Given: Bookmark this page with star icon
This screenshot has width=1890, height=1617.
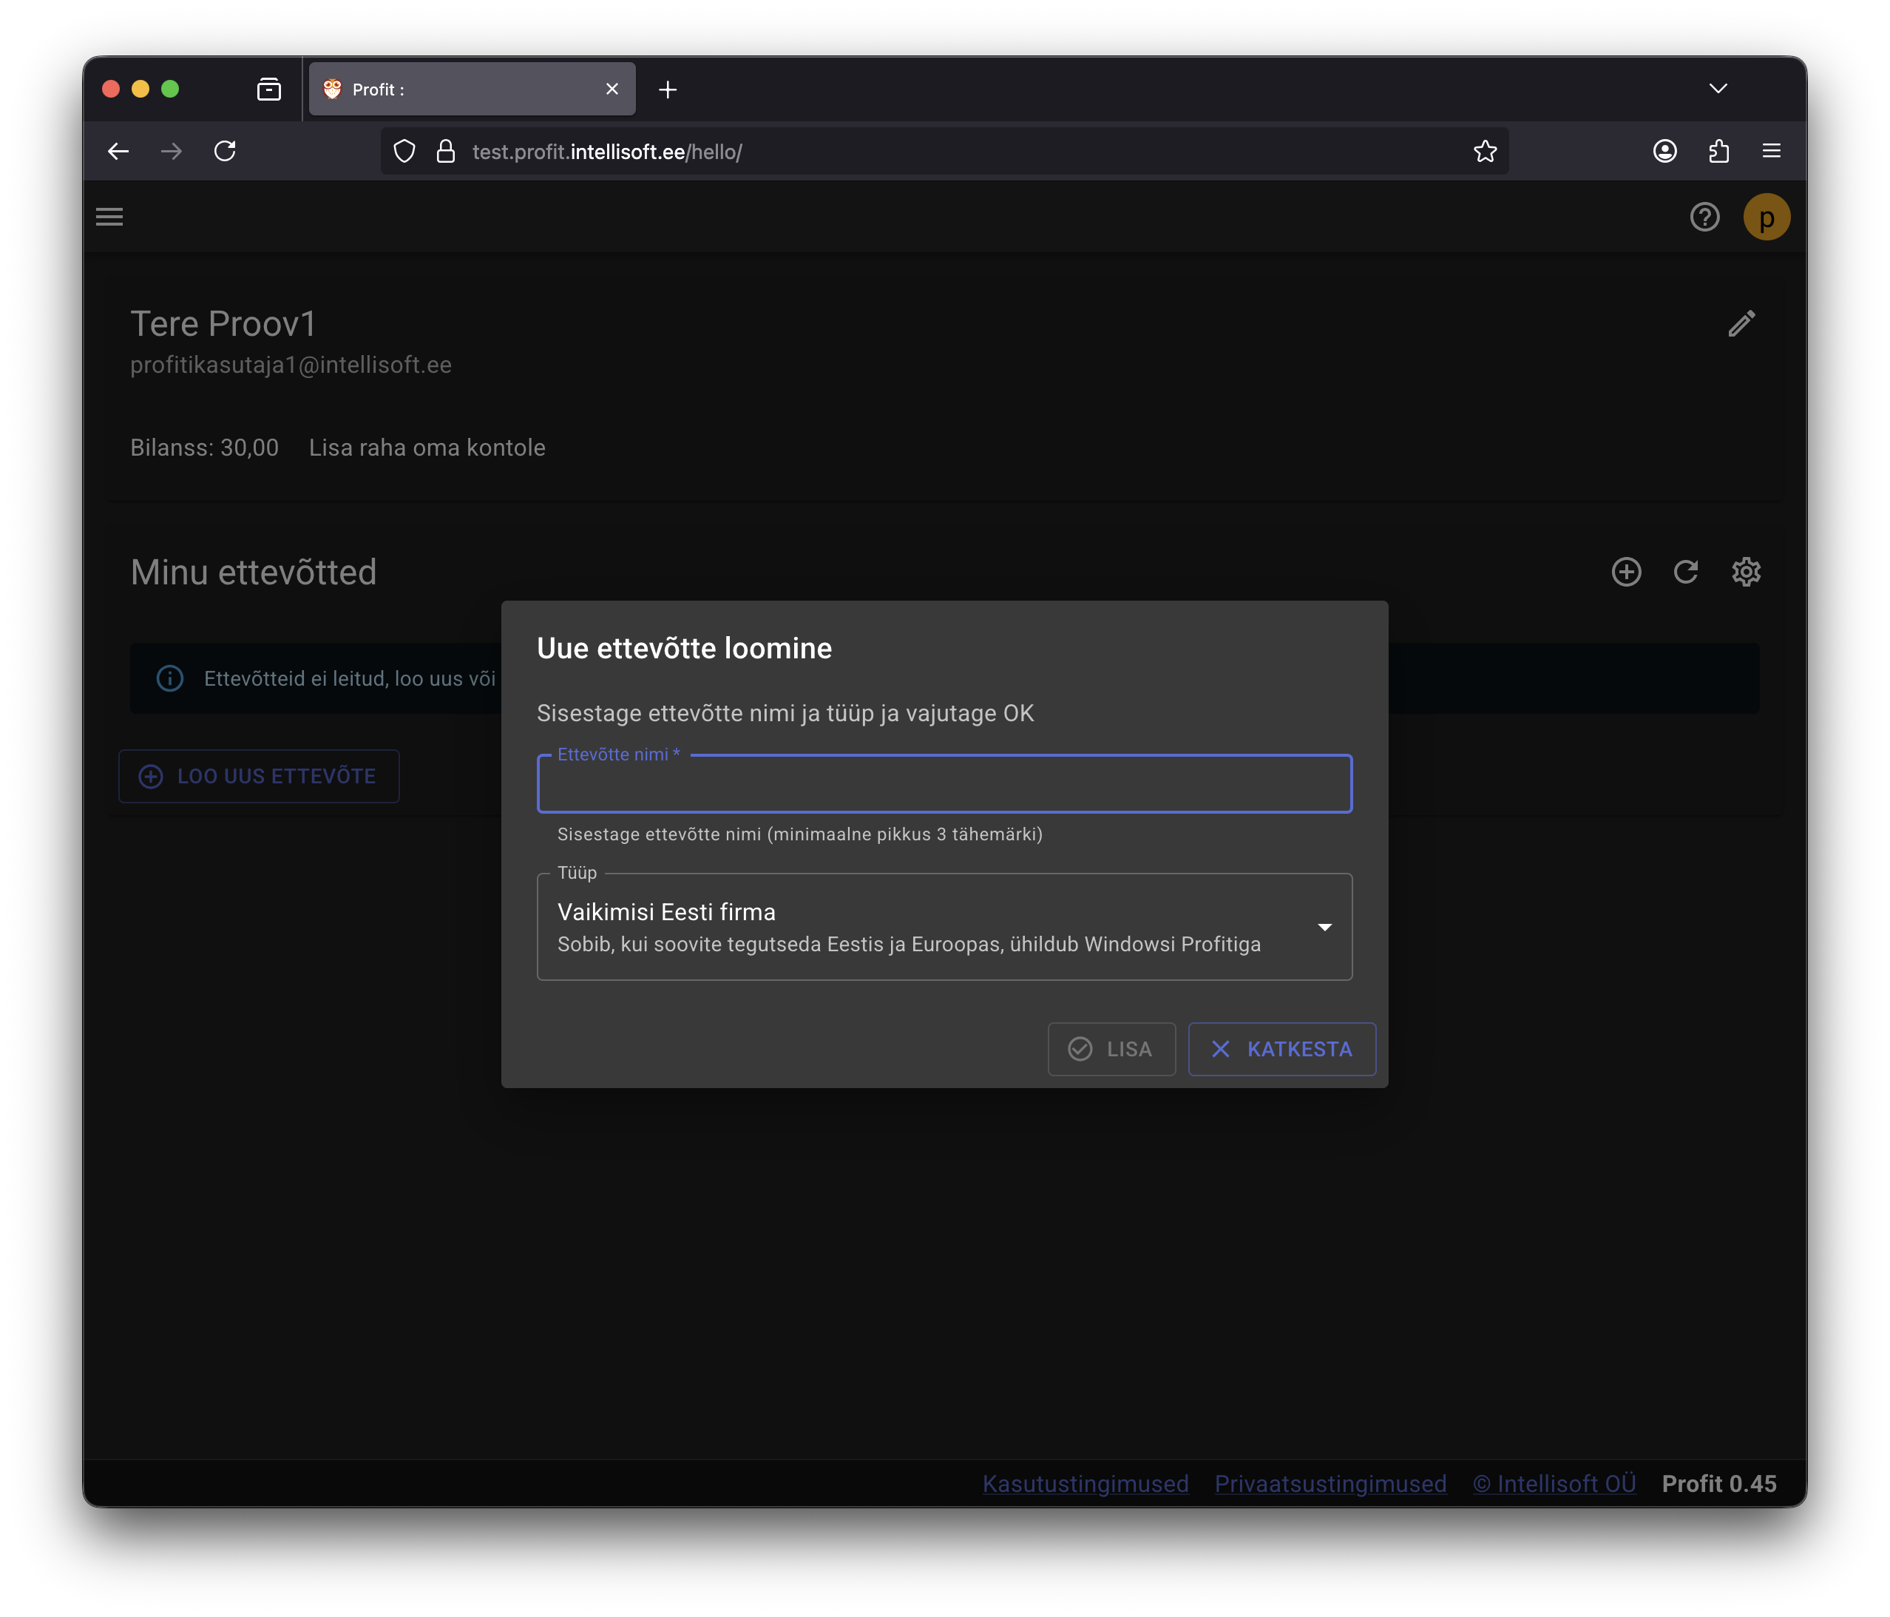Looking at the screenshot, I should point(1485,152).
